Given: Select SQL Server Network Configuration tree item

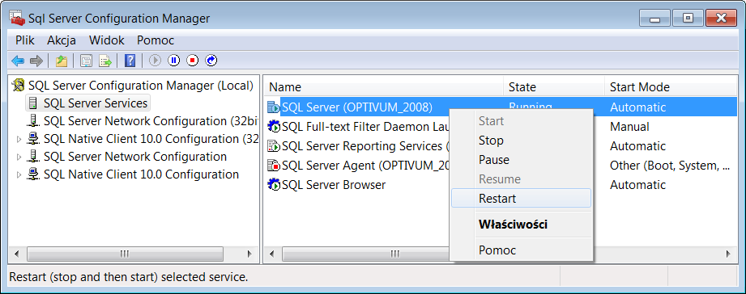Looking at the screenshot, I should tap(135, 157).
